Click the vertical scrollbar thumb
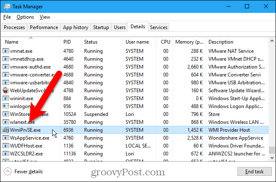Image resolution: width=276 pixels, height=182 pixels. click(272, 150)
